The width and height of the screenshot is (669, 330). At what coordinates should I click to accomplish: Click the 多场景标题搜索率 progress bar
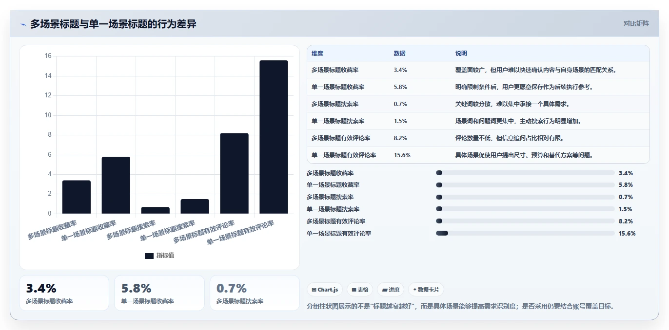tap(525, 197)
